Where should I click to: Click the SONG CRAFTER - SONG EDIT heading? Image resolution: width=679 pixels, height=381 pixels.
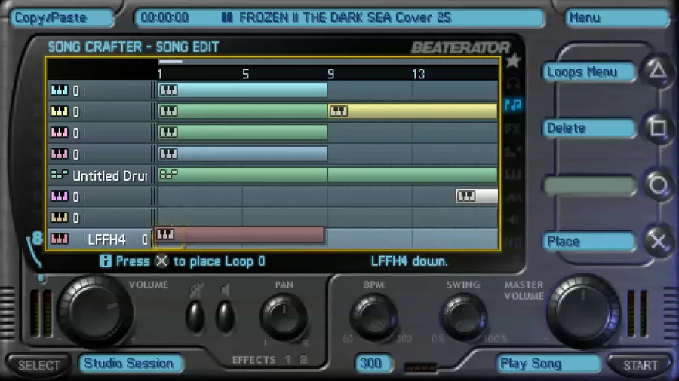[x=134, y=47]
